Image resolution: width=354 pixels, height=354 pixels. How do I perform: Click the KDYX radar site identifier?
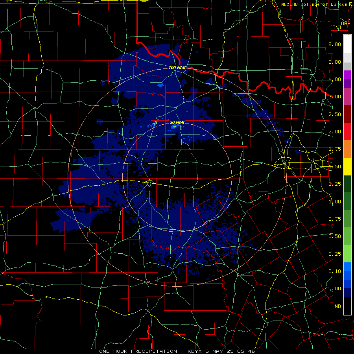[x=195, y=351]
